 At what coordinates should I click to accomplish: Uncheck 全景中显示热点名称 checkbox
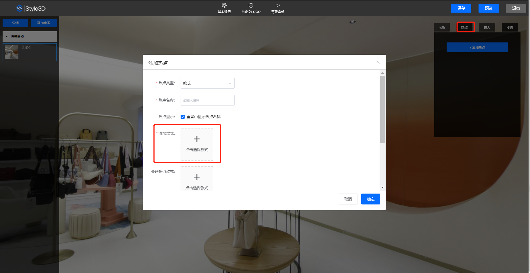pyautogui.click(x=183, y=117)
